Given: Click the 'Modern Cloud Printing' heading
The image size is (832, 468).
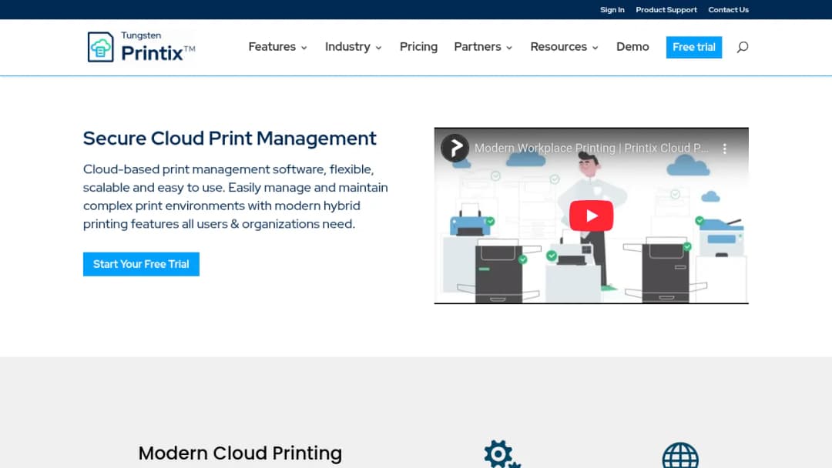Looking at the screenshot, I should coord(240,453).
